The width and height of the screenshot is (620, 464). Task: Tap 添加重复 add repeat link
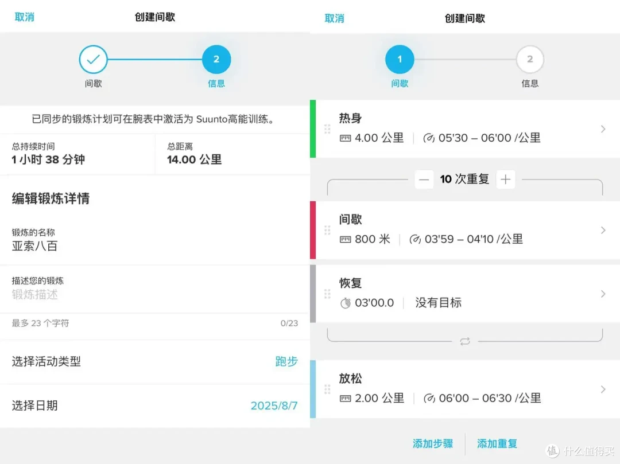click(497, 443)
